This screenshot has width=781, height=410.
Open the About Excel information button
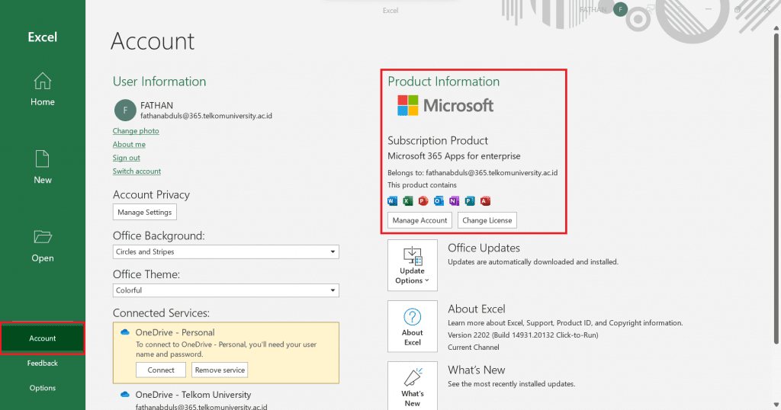[x=413, y=325]
